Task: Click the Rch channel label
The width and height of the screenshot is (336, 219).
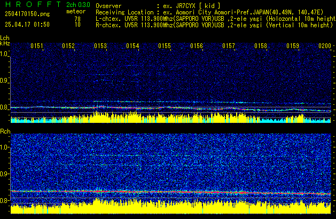Action: click(x=5, y=131)
